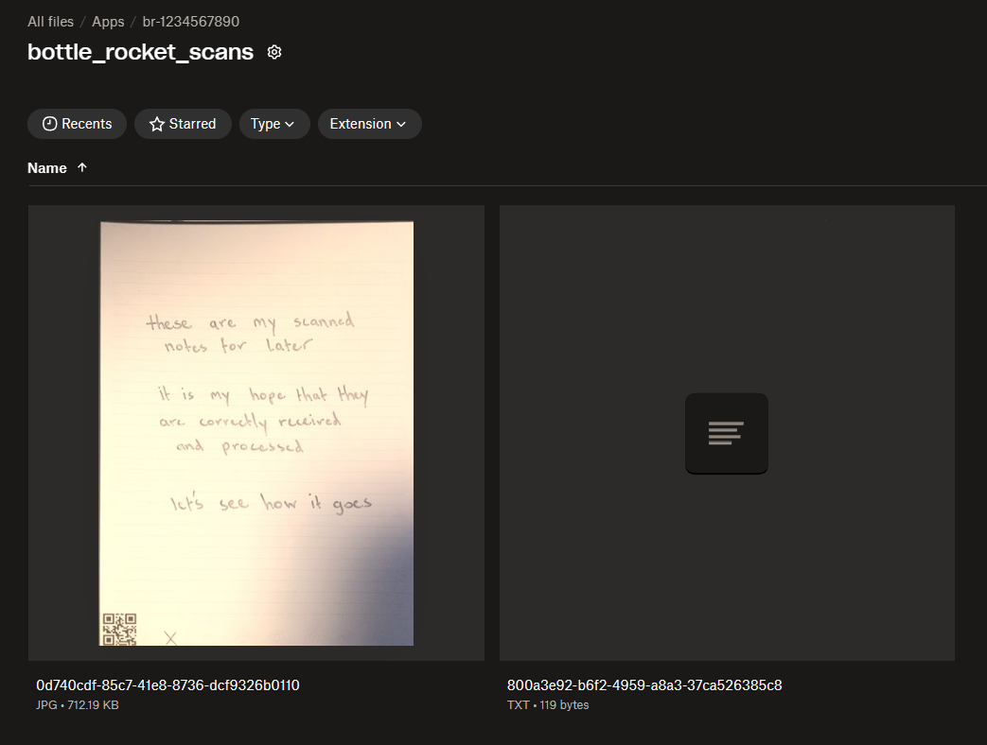Click the star icon in Starred chip
The width and height of the screenshot is (987, 745).
pos(157,124)
